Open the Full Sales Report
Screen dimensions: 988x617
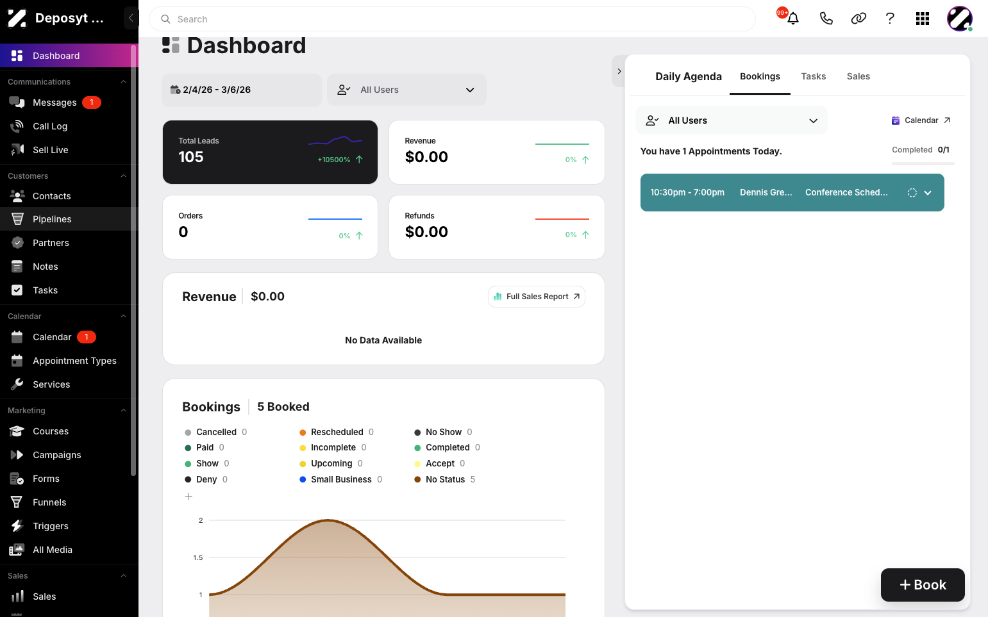(x=537, y=297)
